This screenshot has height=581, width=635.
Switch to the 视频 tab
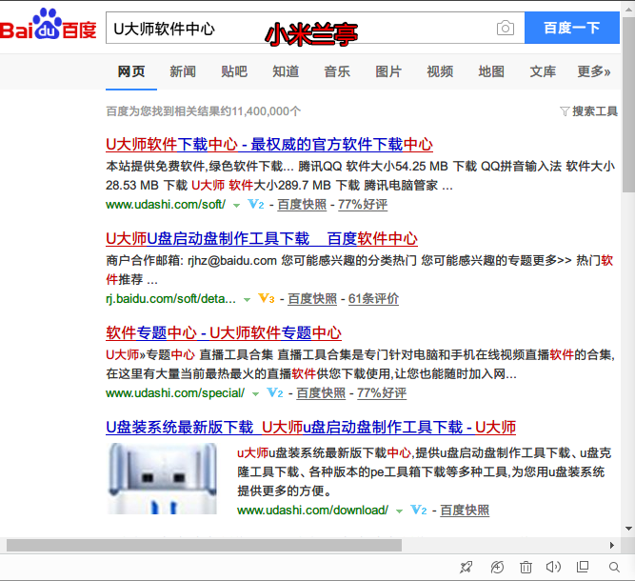click(x=440, y=71)
